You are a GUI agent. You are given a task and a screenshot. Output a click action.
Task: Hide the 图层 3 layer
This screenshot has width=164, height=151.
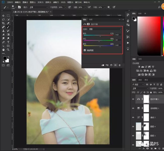click(133, 136)
